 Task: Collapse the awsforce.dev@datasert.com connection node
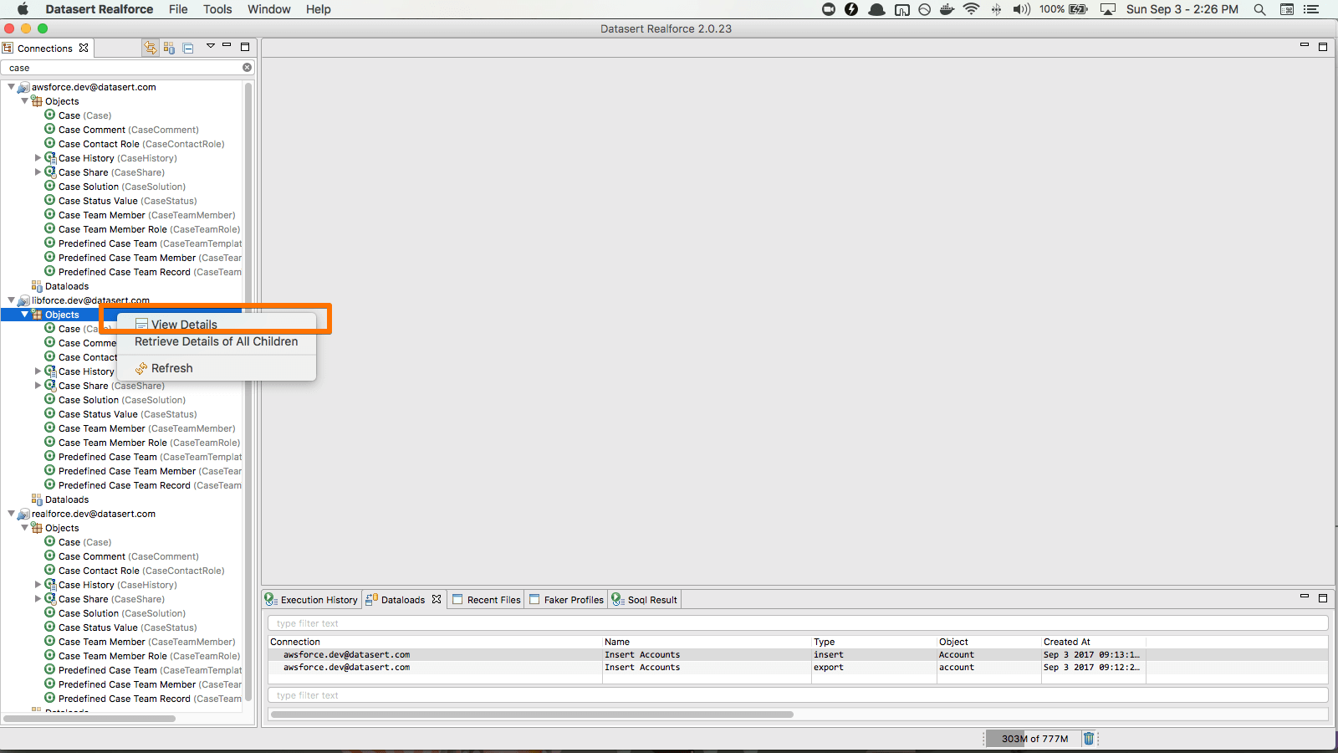pos(11,87)
